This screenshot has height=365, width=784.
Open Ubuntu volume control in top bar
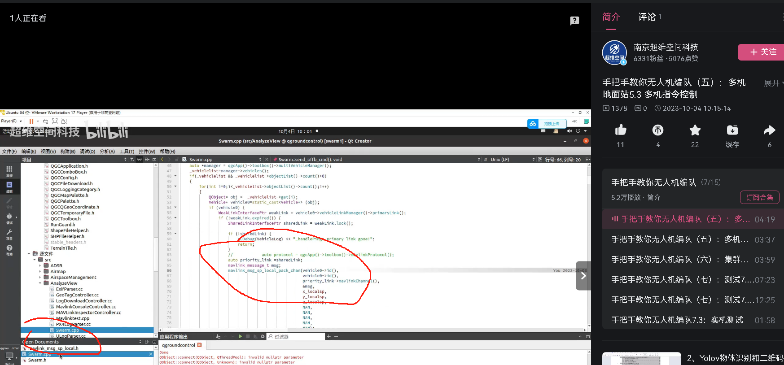tap(569, 131)
